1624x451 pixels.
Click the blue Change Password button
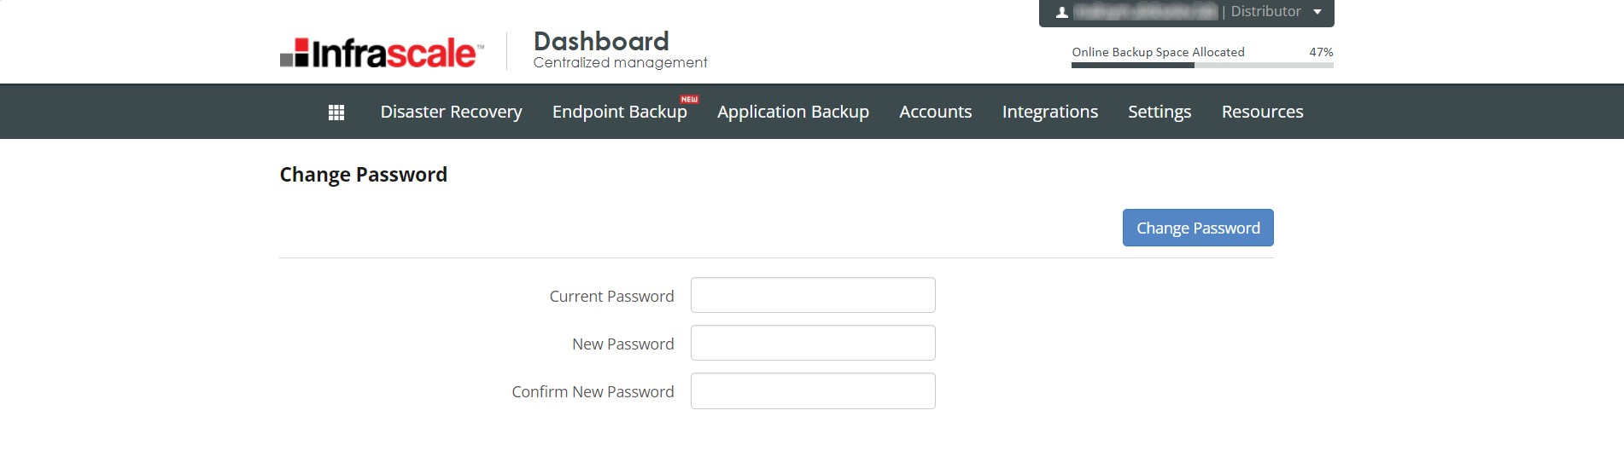1198,228
